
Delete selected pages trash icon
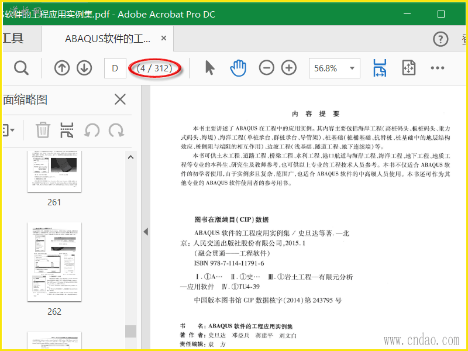[x=43, y=130]
